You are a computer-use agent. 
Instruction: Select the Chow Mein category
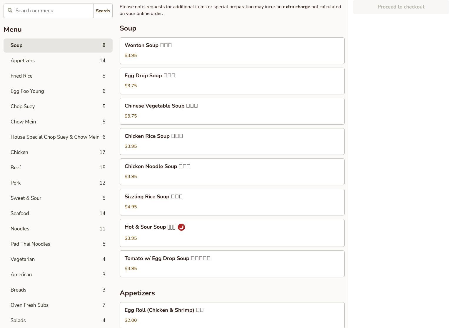coord(58,122)
